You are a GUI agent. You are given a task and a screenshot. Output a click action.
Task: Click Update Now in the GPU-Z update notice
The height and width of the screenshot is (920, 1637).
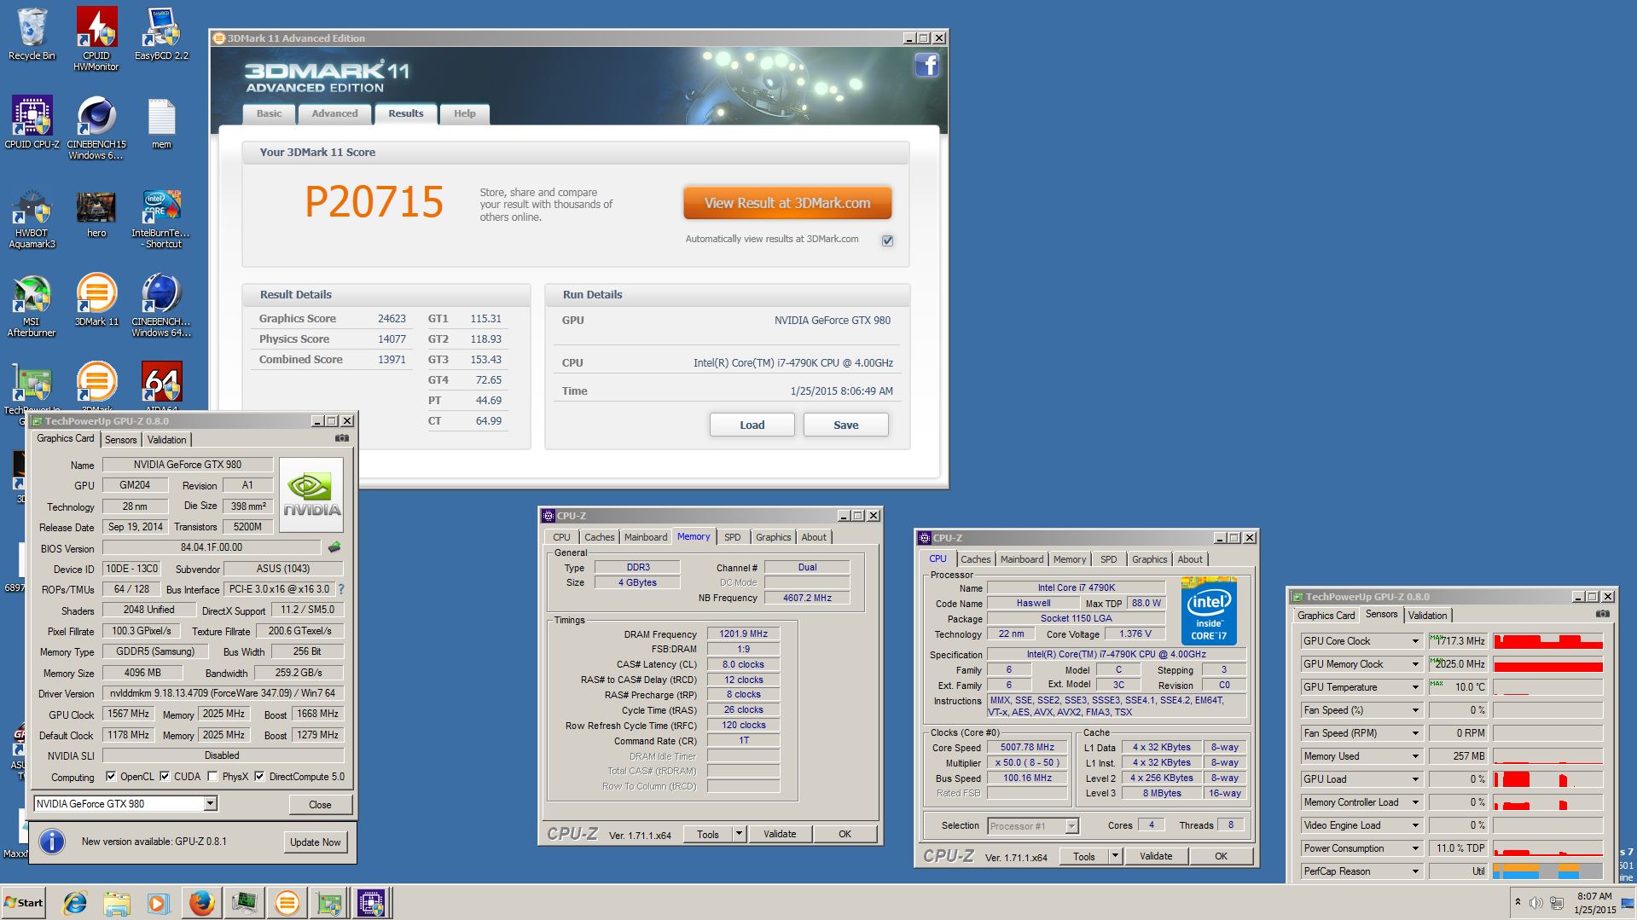click(315, 842)
